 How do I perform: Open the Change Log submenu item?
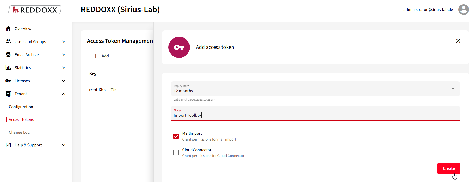click(x=19, y=132)
